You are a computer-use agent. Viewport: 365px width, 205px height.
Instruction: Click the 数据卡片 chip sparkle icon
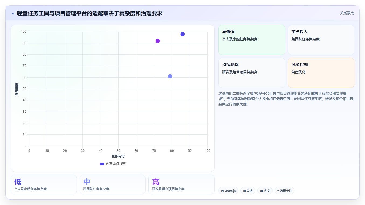coord(278,190)
